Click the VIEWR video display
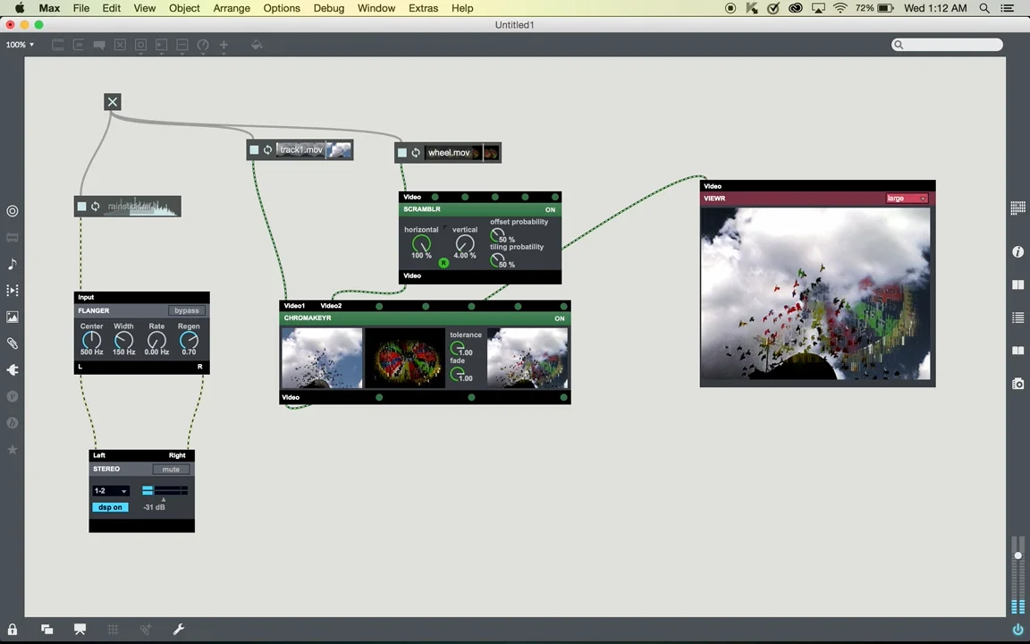 [x=815, y=293]
